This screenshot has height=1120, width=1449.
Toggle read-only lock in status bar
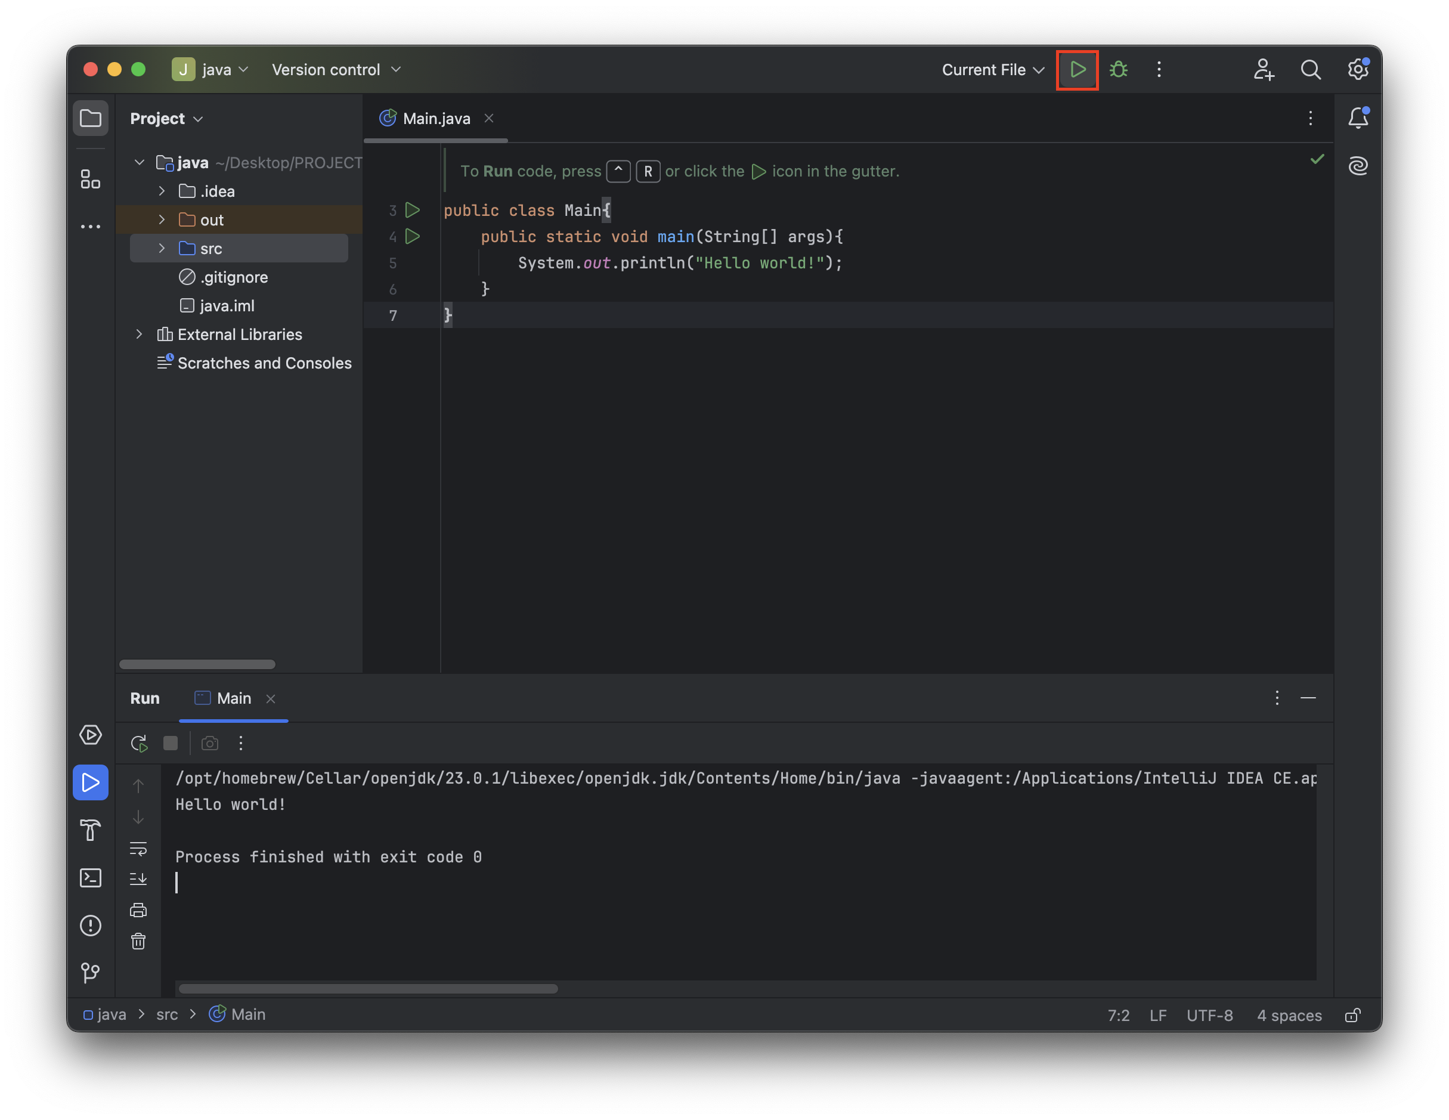tap(1352, 1015)
